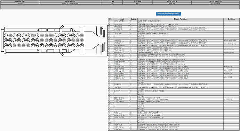Select the SATELLITE DIGITAL RADIO DATA LINK (+) row
This screenshot has height=131, width=240.
tap(174, 124)
